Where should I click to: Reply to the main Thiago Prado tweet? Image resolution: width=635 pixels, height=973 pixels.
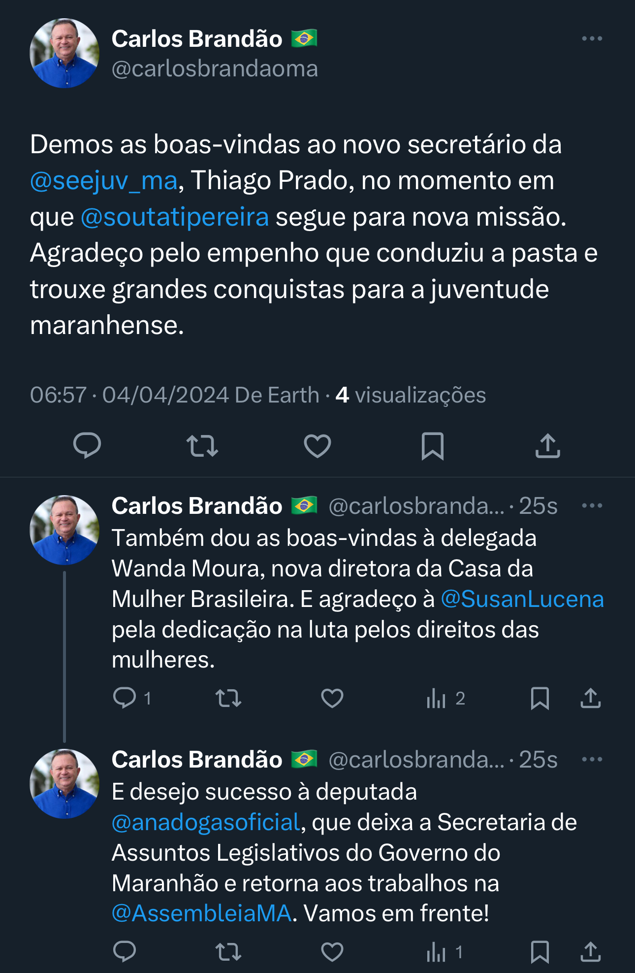(x=87, y=445)
